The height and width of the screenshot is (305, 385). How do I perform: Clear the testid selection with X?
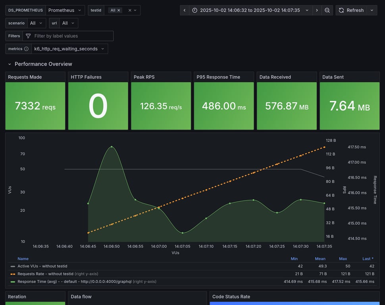tap(129, 10)
